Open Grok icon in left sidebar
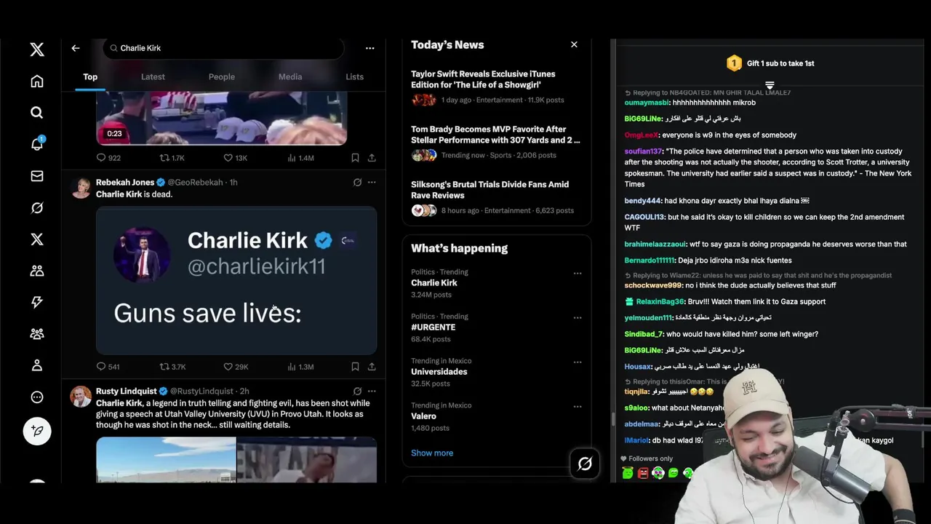The width and height of the screenshot is (931, 524). tap(37, 208)
